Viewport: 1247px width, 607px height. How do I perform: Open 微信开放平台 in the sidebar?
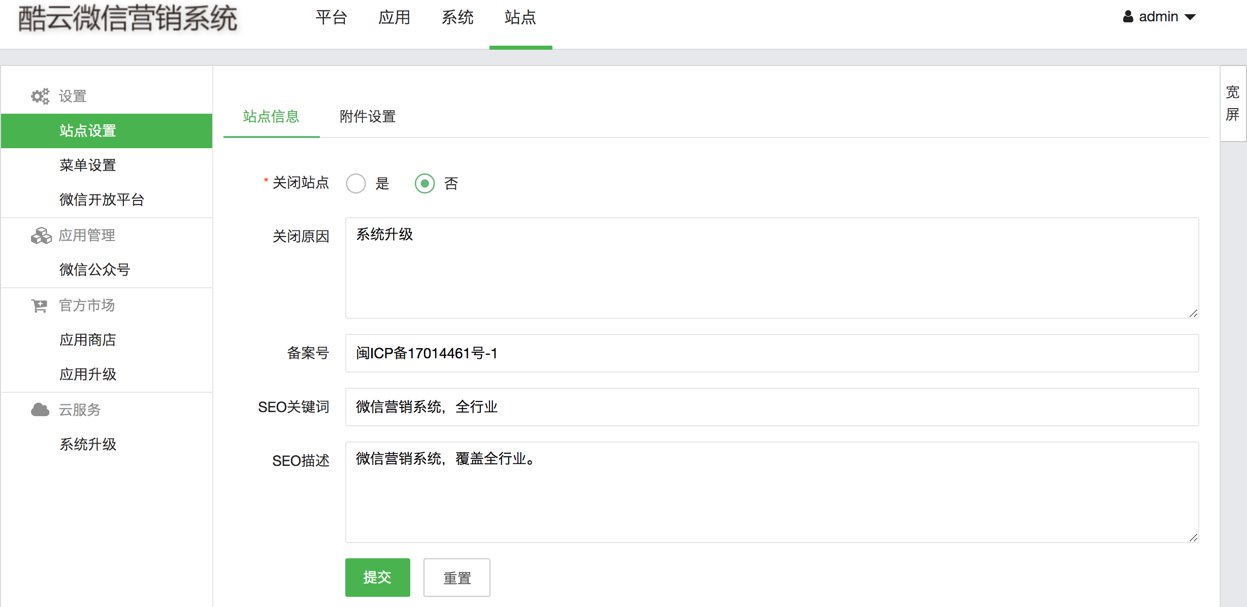[107, 200]
